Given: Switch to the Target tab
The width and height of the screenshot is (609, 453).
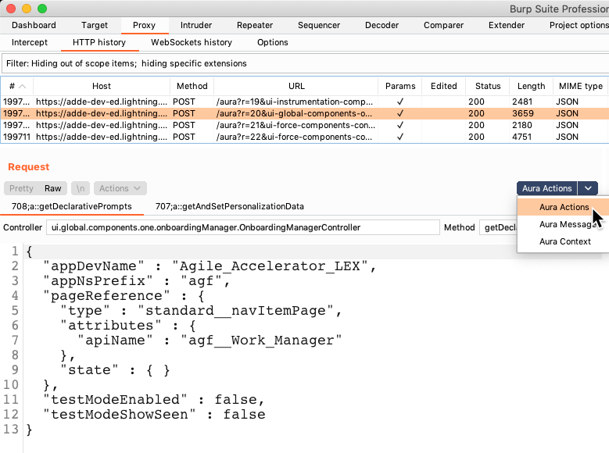Looking at the screenshot, I should pyautogui.click(x=95, y=25).
